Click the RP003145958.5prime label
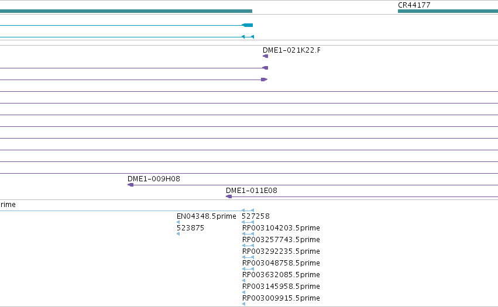 click(x=281, y=287)
